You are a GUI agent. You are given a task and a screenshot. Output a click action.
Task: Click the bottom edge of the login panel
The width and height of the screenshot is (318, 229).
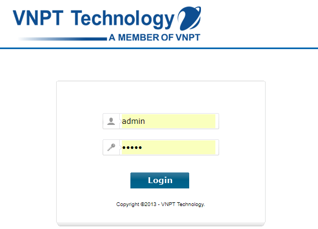pyautogui.click(x=161, y=224)
